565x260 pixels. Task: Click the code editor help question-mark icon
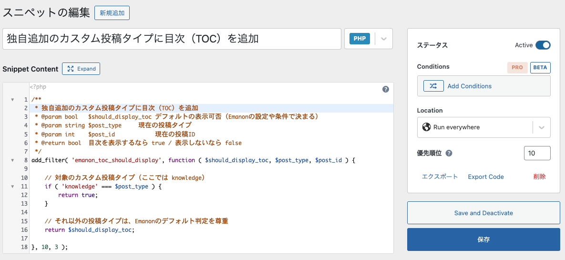coord(386,89)
